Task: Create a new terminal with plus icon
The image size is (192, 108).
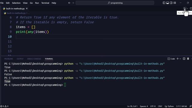Action: point(178,59)
